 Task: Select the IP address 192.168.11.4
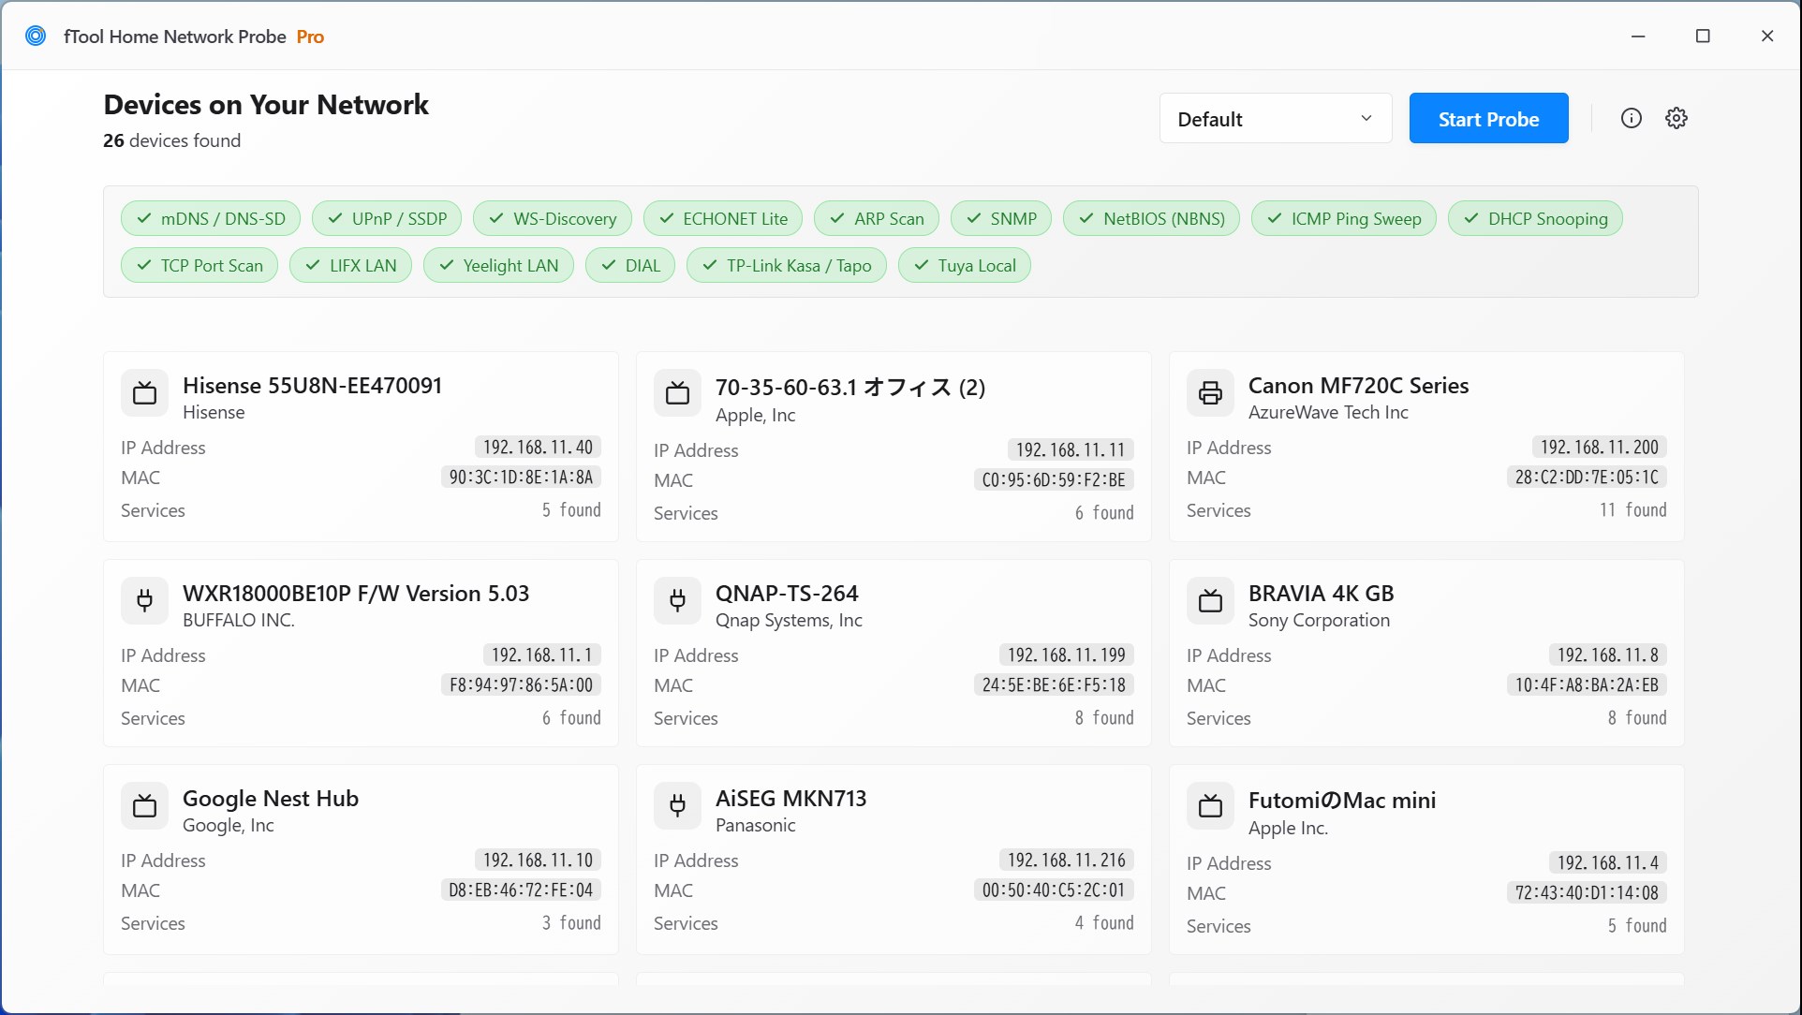tap(1608, 862)
